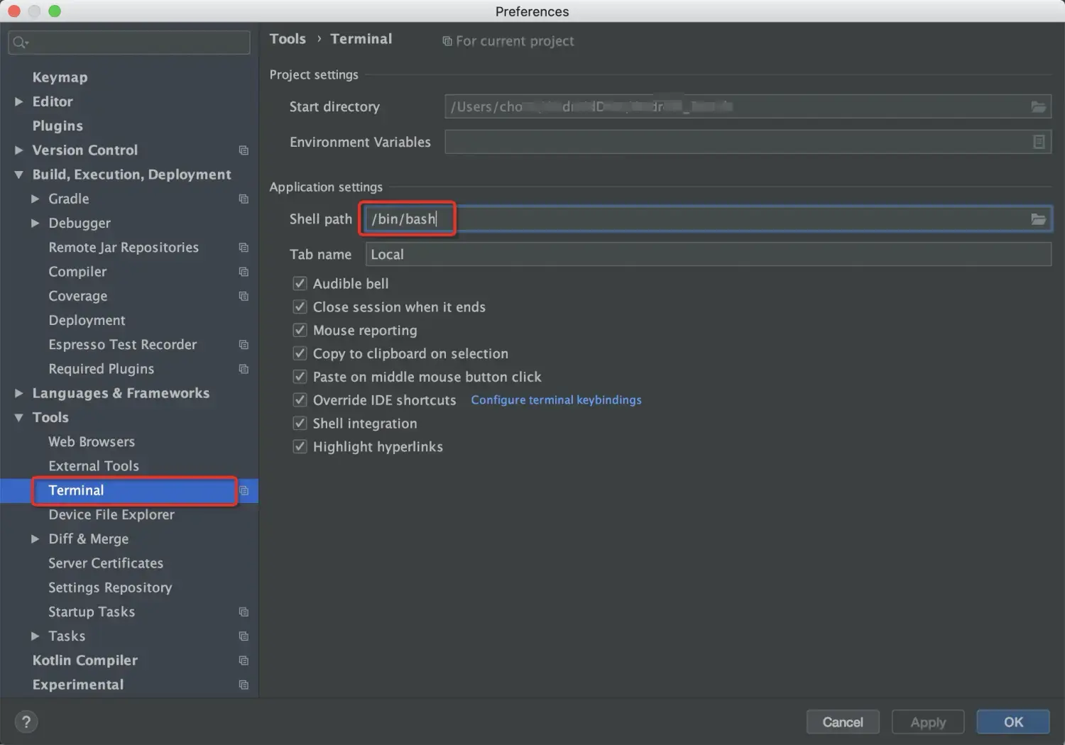Click the icon next to Kotlin Compiler

click(x=244, y=660)
